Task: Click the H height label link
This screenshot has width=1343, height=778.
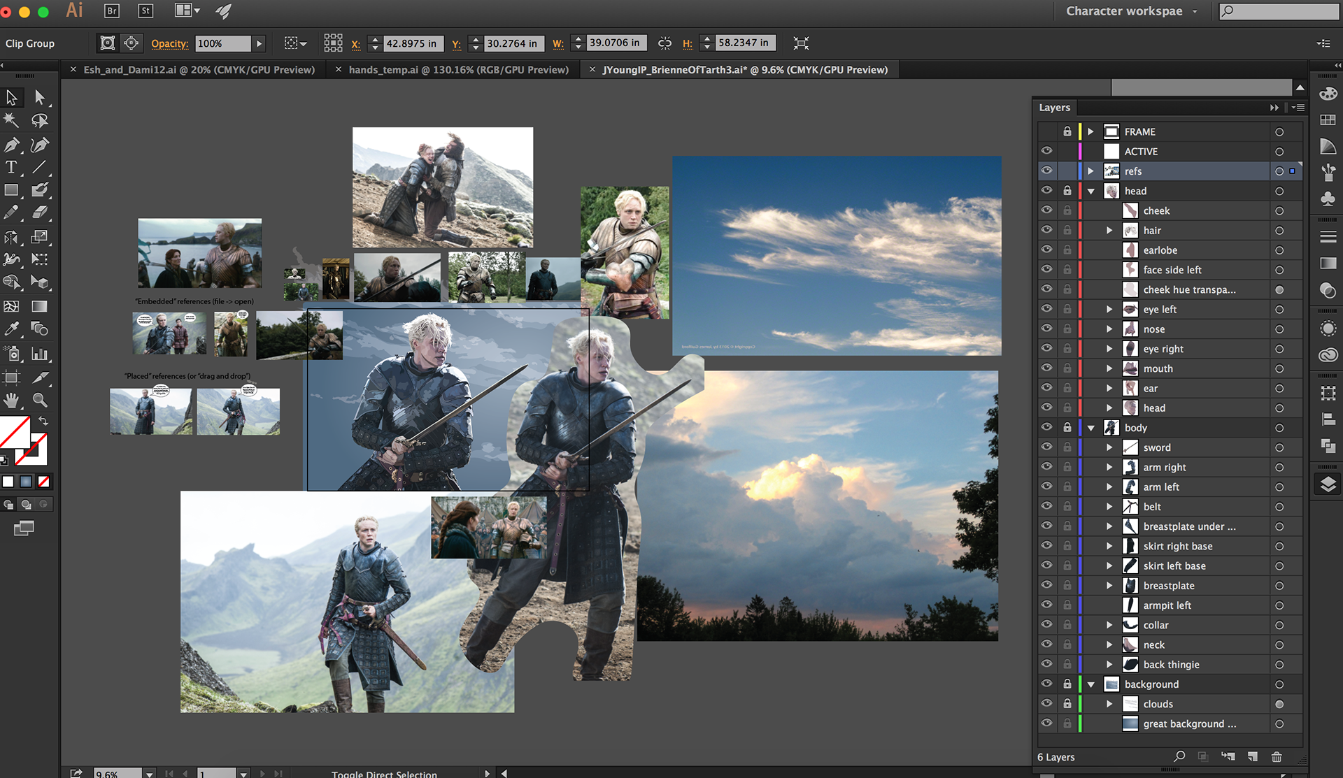Action: pyautogui.click(x=688, y=44)
